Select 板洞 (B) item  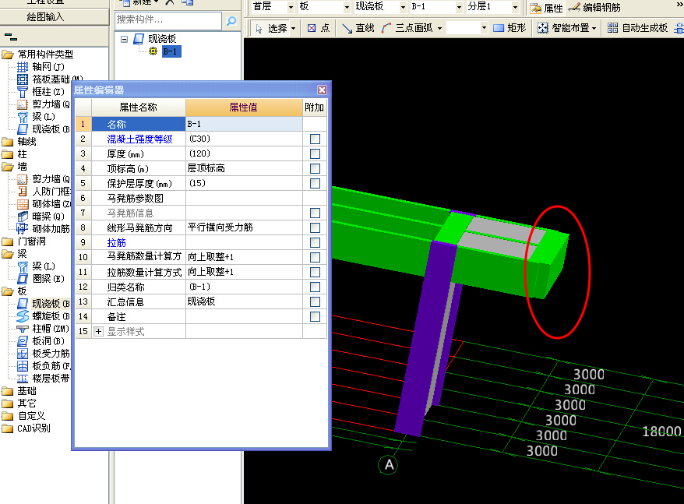pyautogui.click(x=41, y=340)
